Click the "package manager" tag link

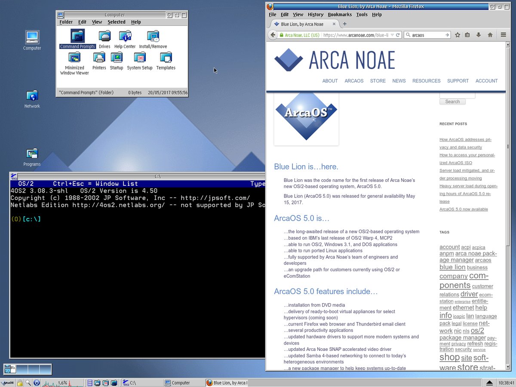(x=462, y=338)
